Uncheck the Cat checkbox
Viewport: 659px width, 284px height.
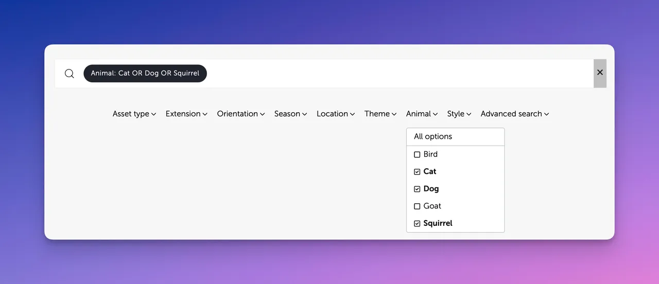point(417,172)
